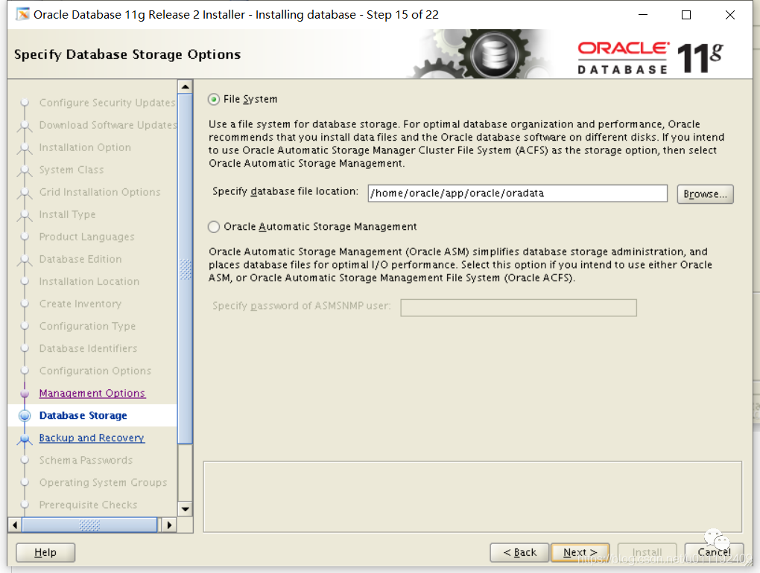Click the horizontal scroll right arrow
Viewport: 760px width, 573px height.
[169, 525]
